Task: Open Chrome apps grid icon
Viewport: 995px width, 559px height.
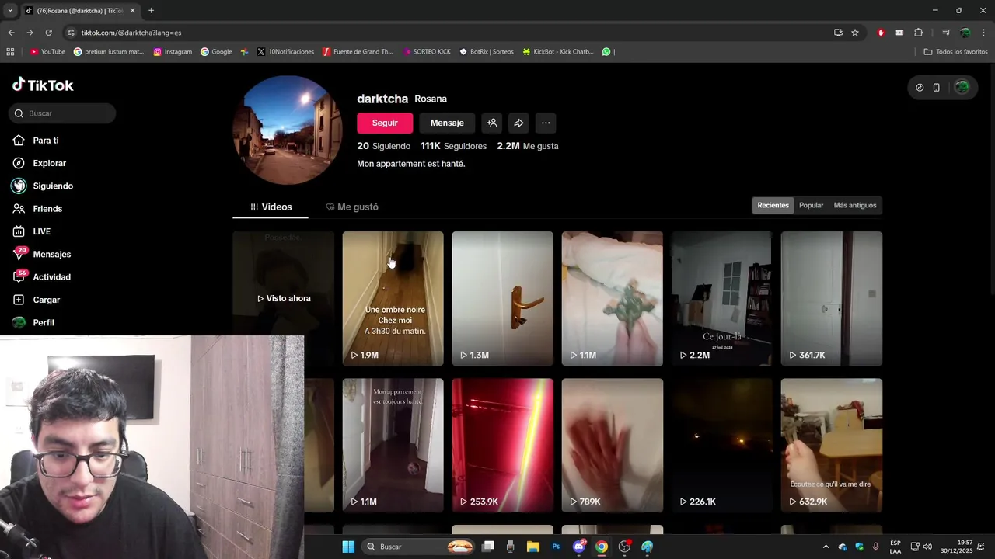Action: 10,52
